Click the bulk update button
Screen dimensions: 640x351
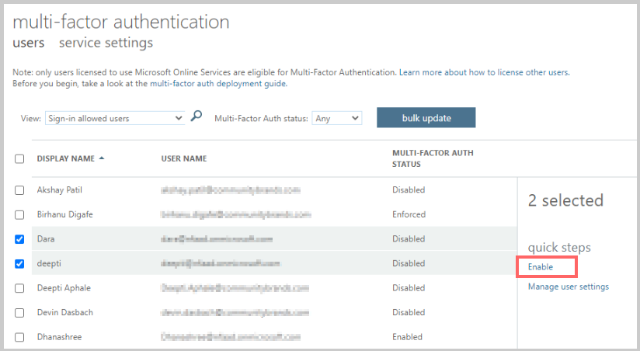pos(426,117)
